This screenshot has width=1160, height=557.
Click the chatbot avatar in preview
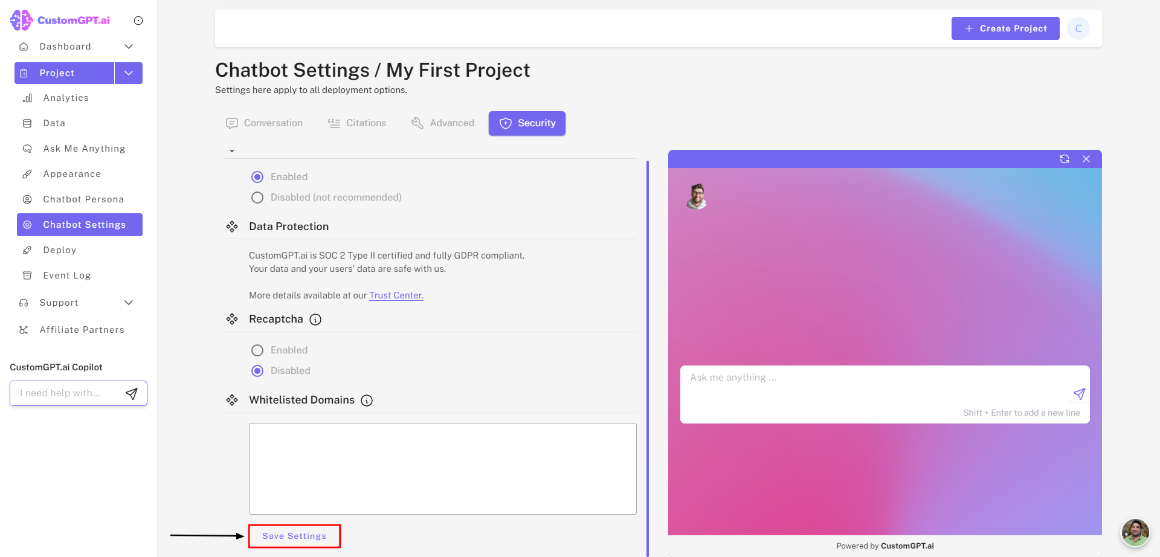[697, 196]
